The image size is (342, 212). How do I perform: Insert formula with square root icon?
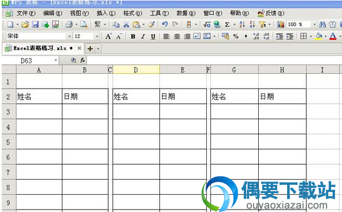207,24
